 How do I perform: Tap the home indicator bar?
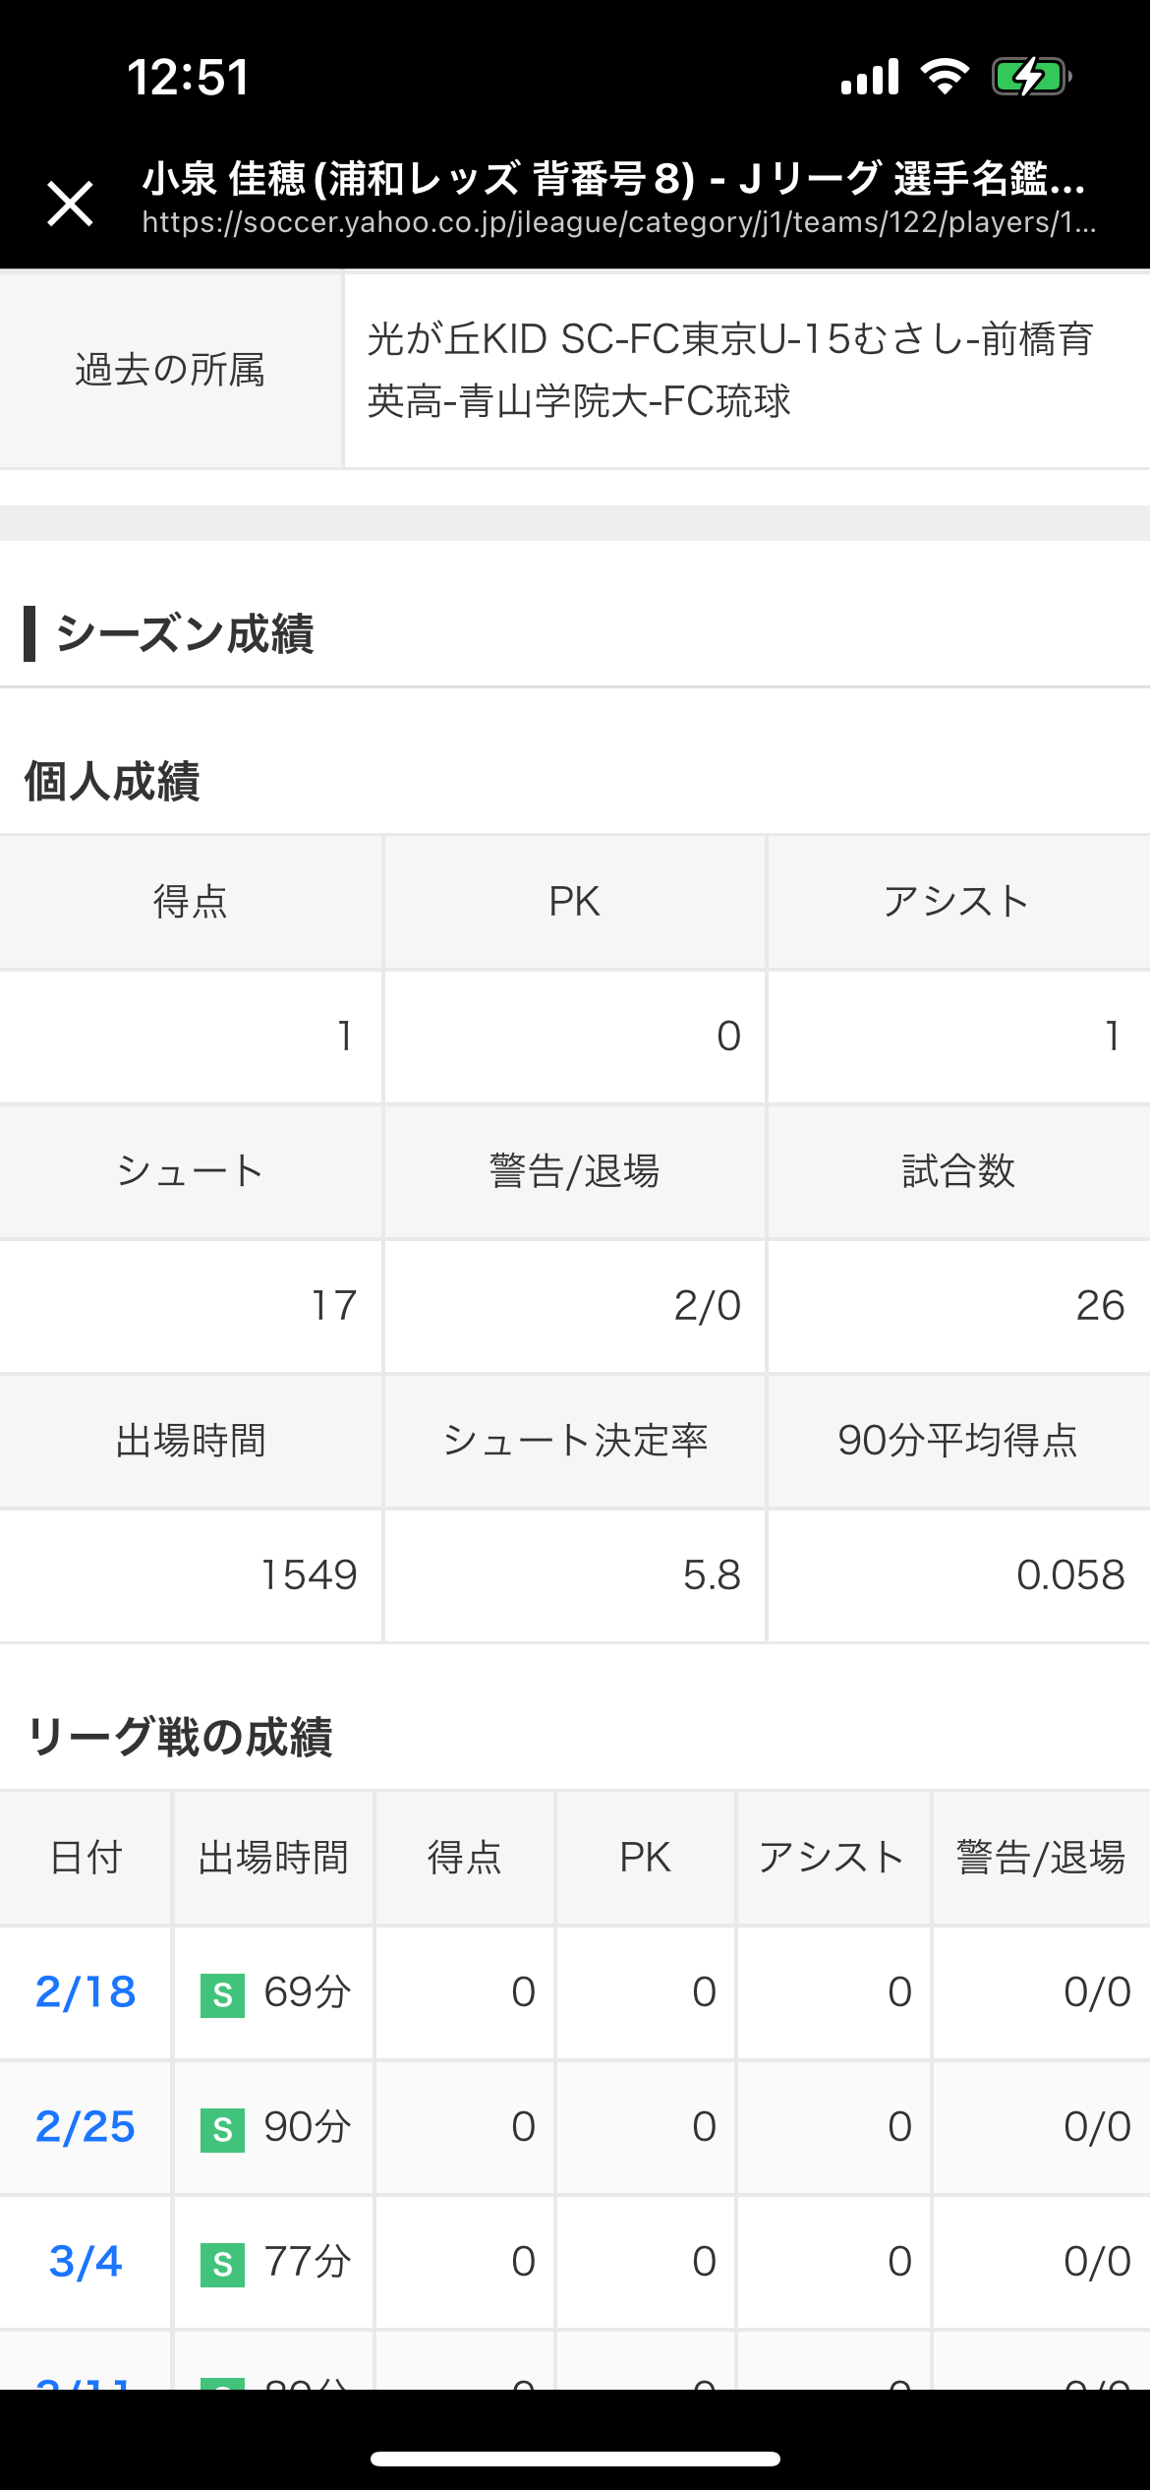575,2459
